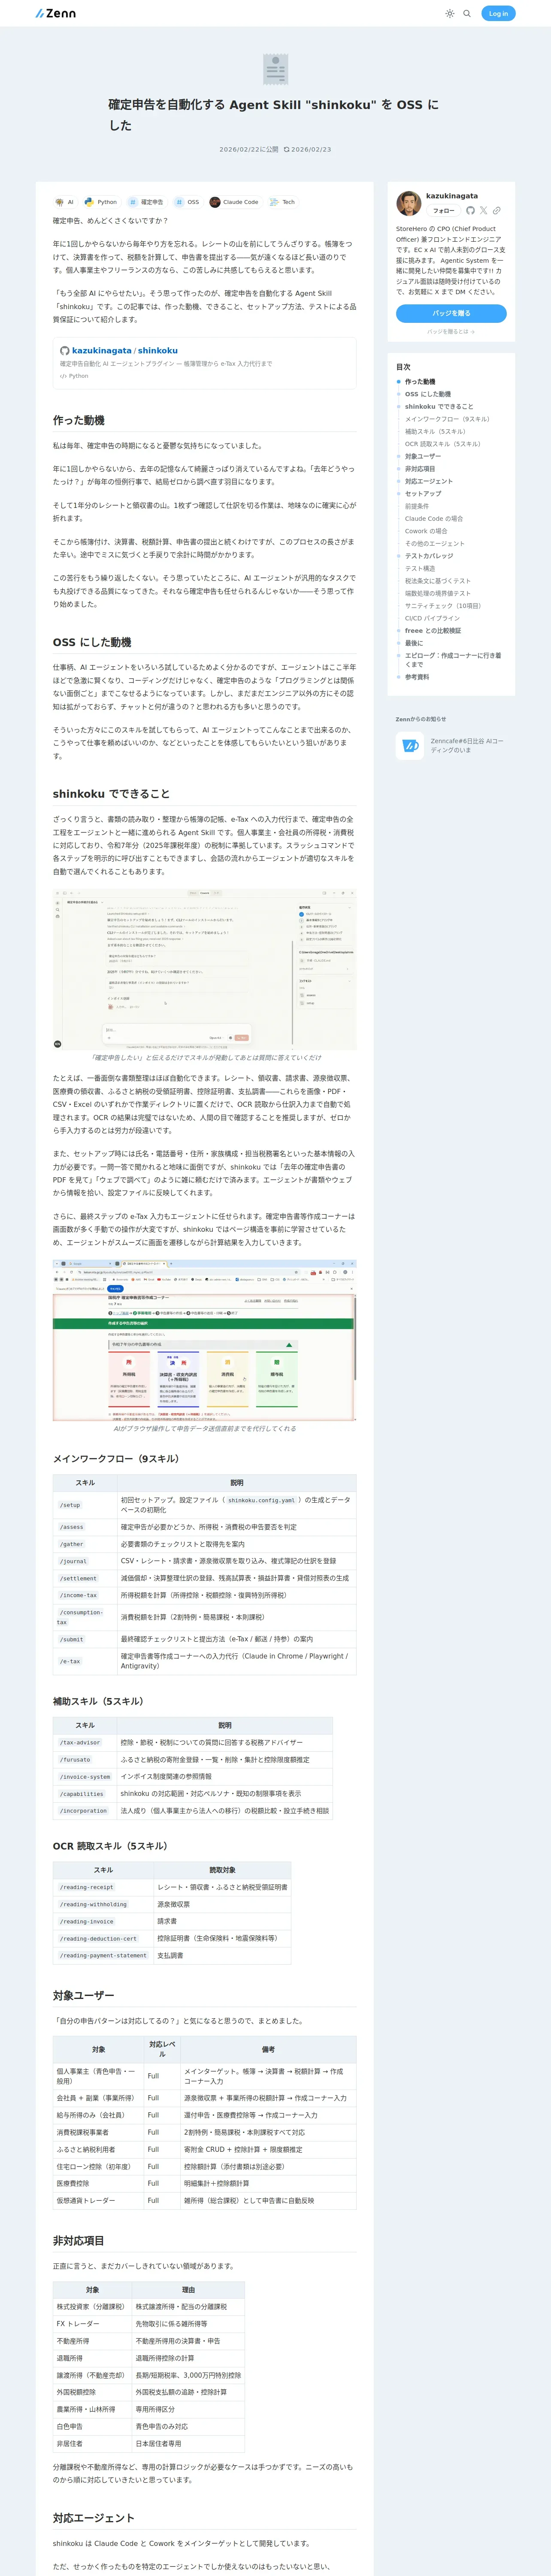Open the e-Tax browser screenshot image
Viewport: 551px width, 2576px height.
(204, 1339)
